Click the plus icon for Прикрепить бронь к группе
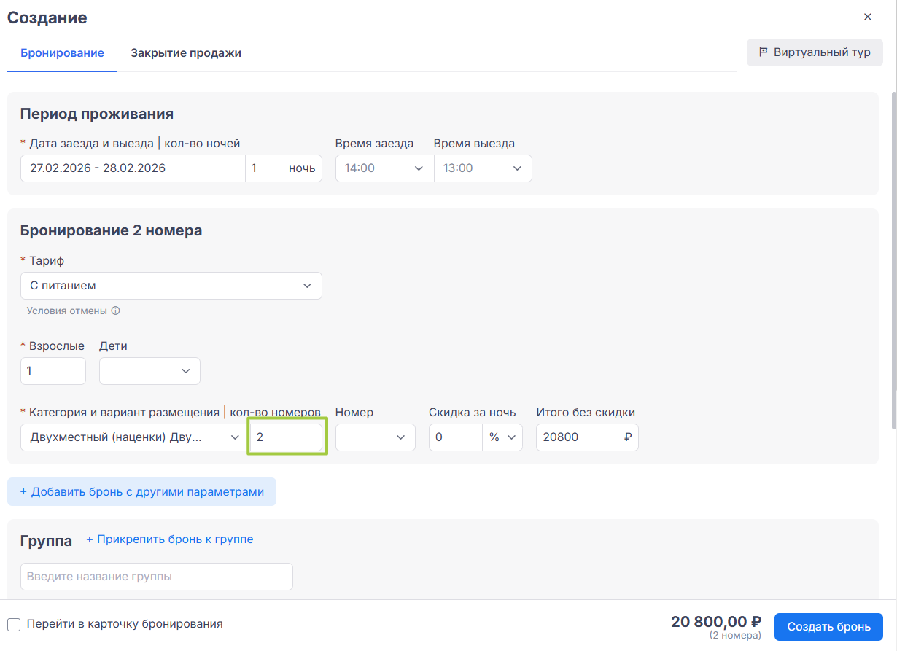The image size is (897, 651). pyautogui.click(x=90, y=539)
